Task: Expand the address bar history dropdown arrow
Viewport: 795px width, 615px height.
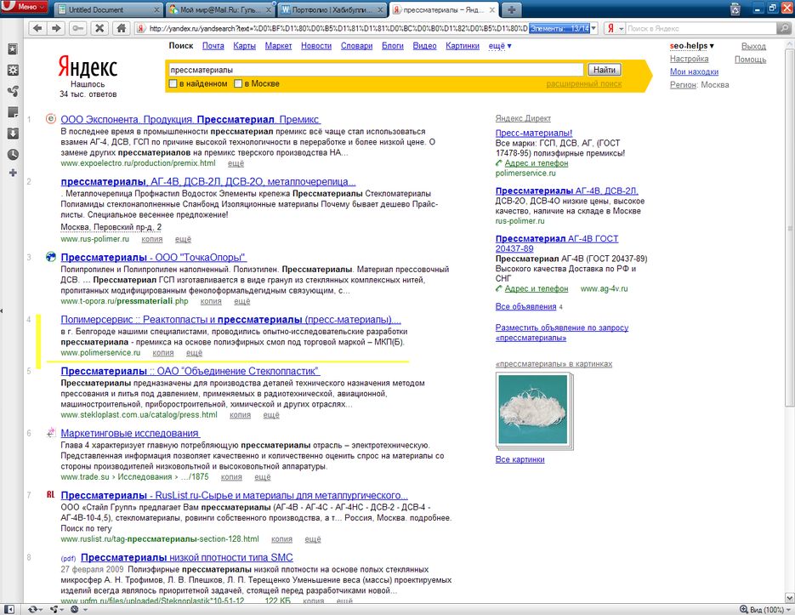Action: [x=593, y=28]
